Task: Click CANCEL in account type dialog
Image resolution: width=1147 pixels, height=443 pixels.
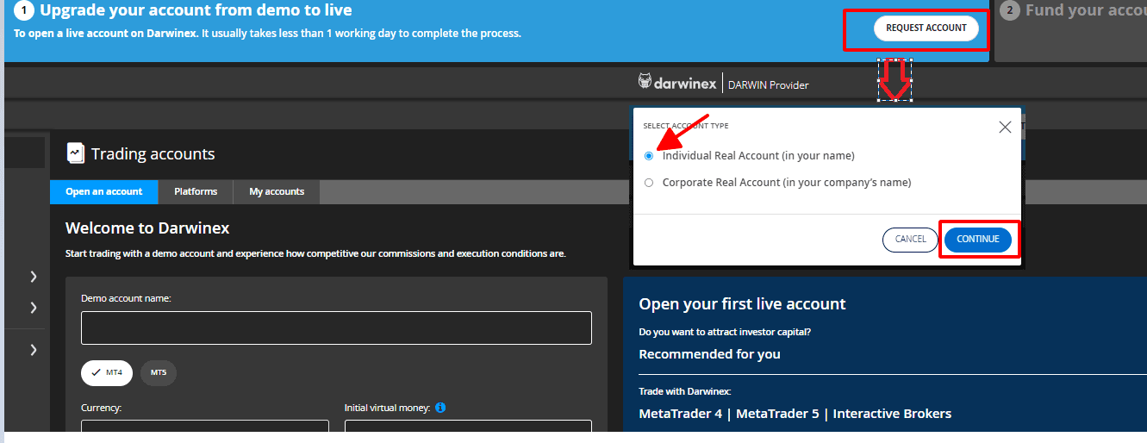Action: (x=910, y=239)
